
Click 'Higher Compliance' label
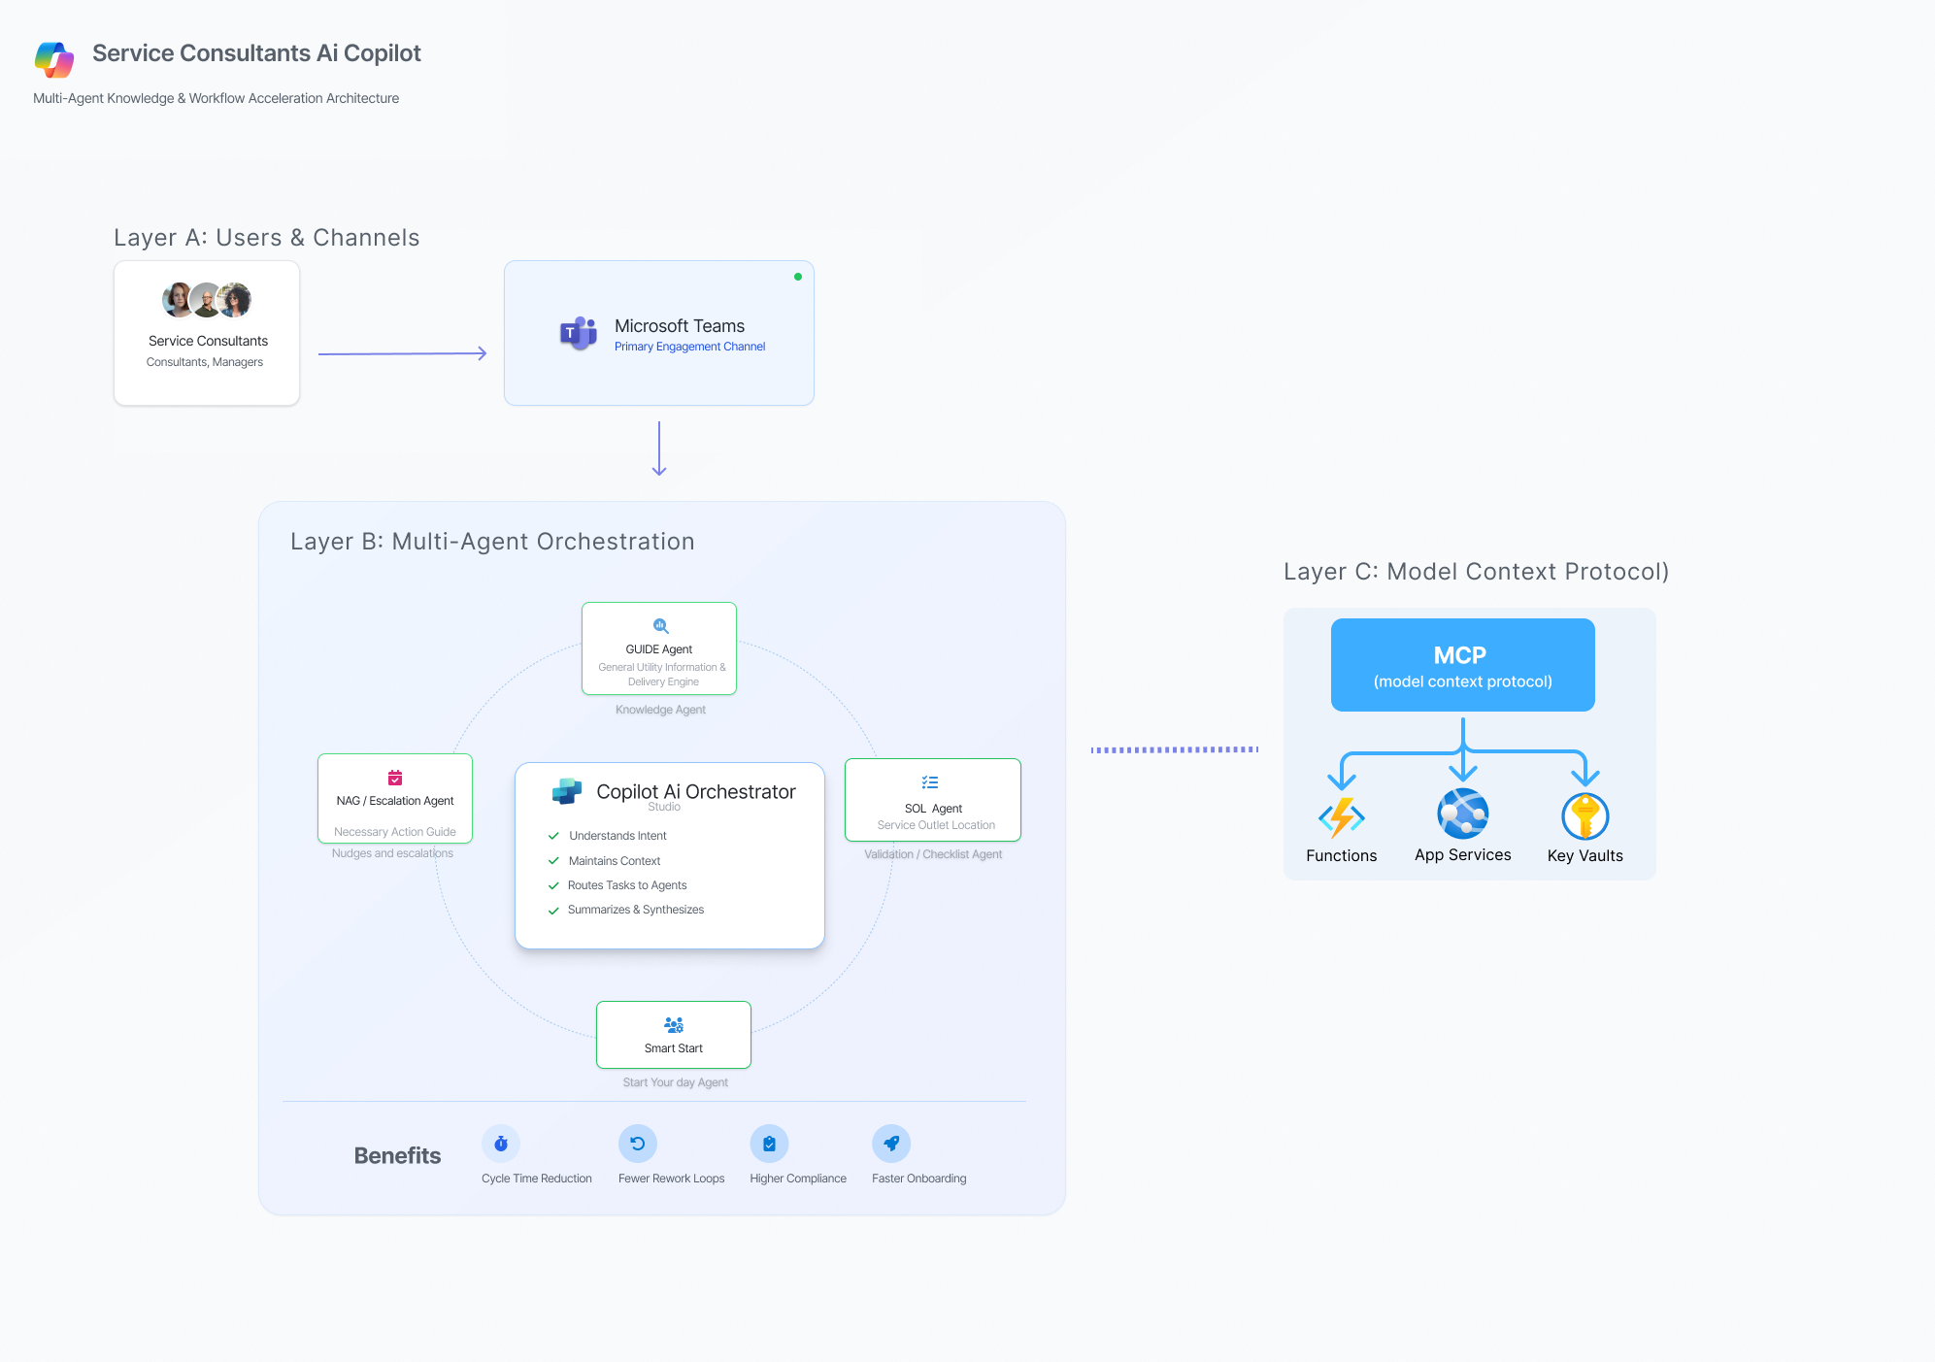click(798, 1179)
